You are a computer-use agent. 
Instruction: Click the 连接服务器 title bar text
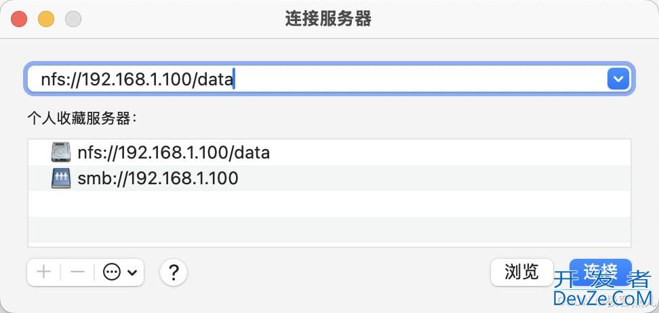pos(328,19)
